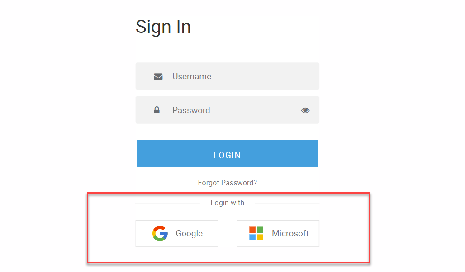Show password using the eye icon

(x=305, y=110)
